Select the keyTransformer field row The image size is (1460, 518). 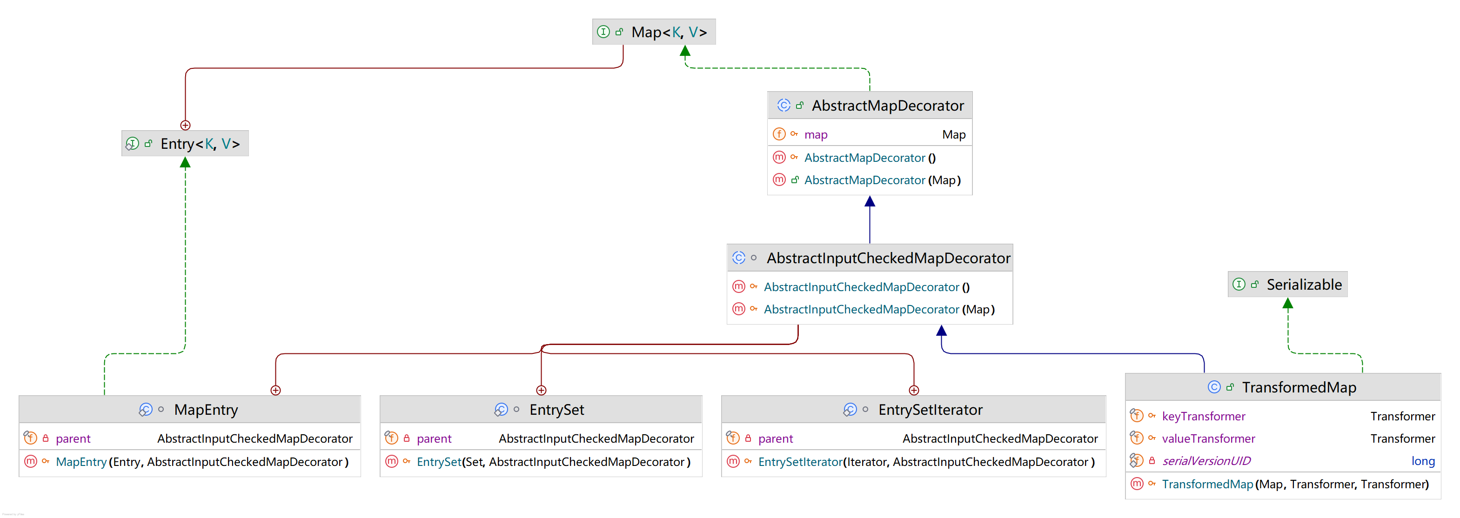tap(1203, 416)
